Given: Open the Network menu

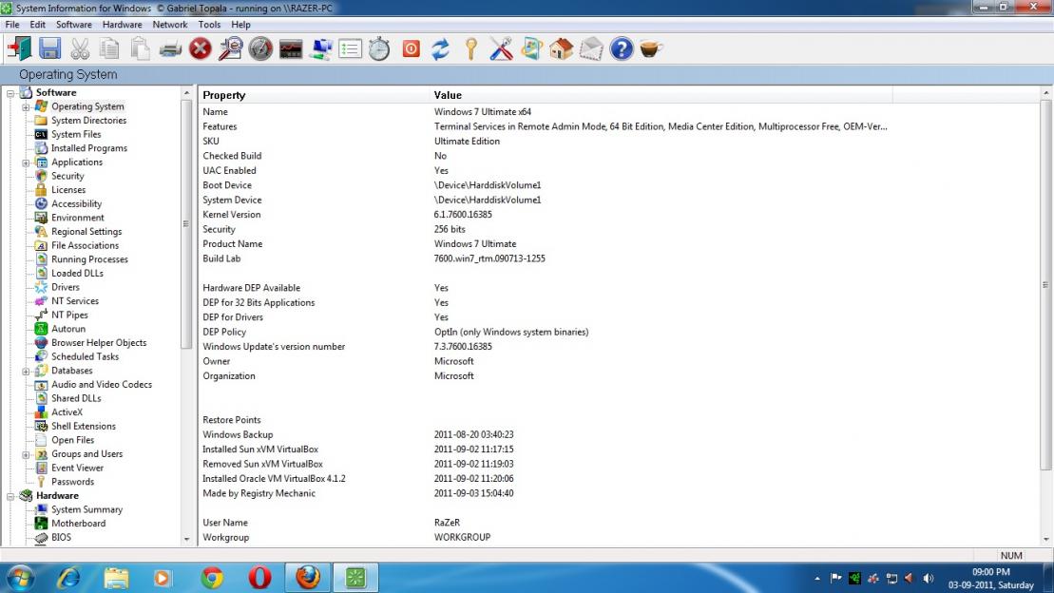Looking at the screenshot, I should (170, 24).
